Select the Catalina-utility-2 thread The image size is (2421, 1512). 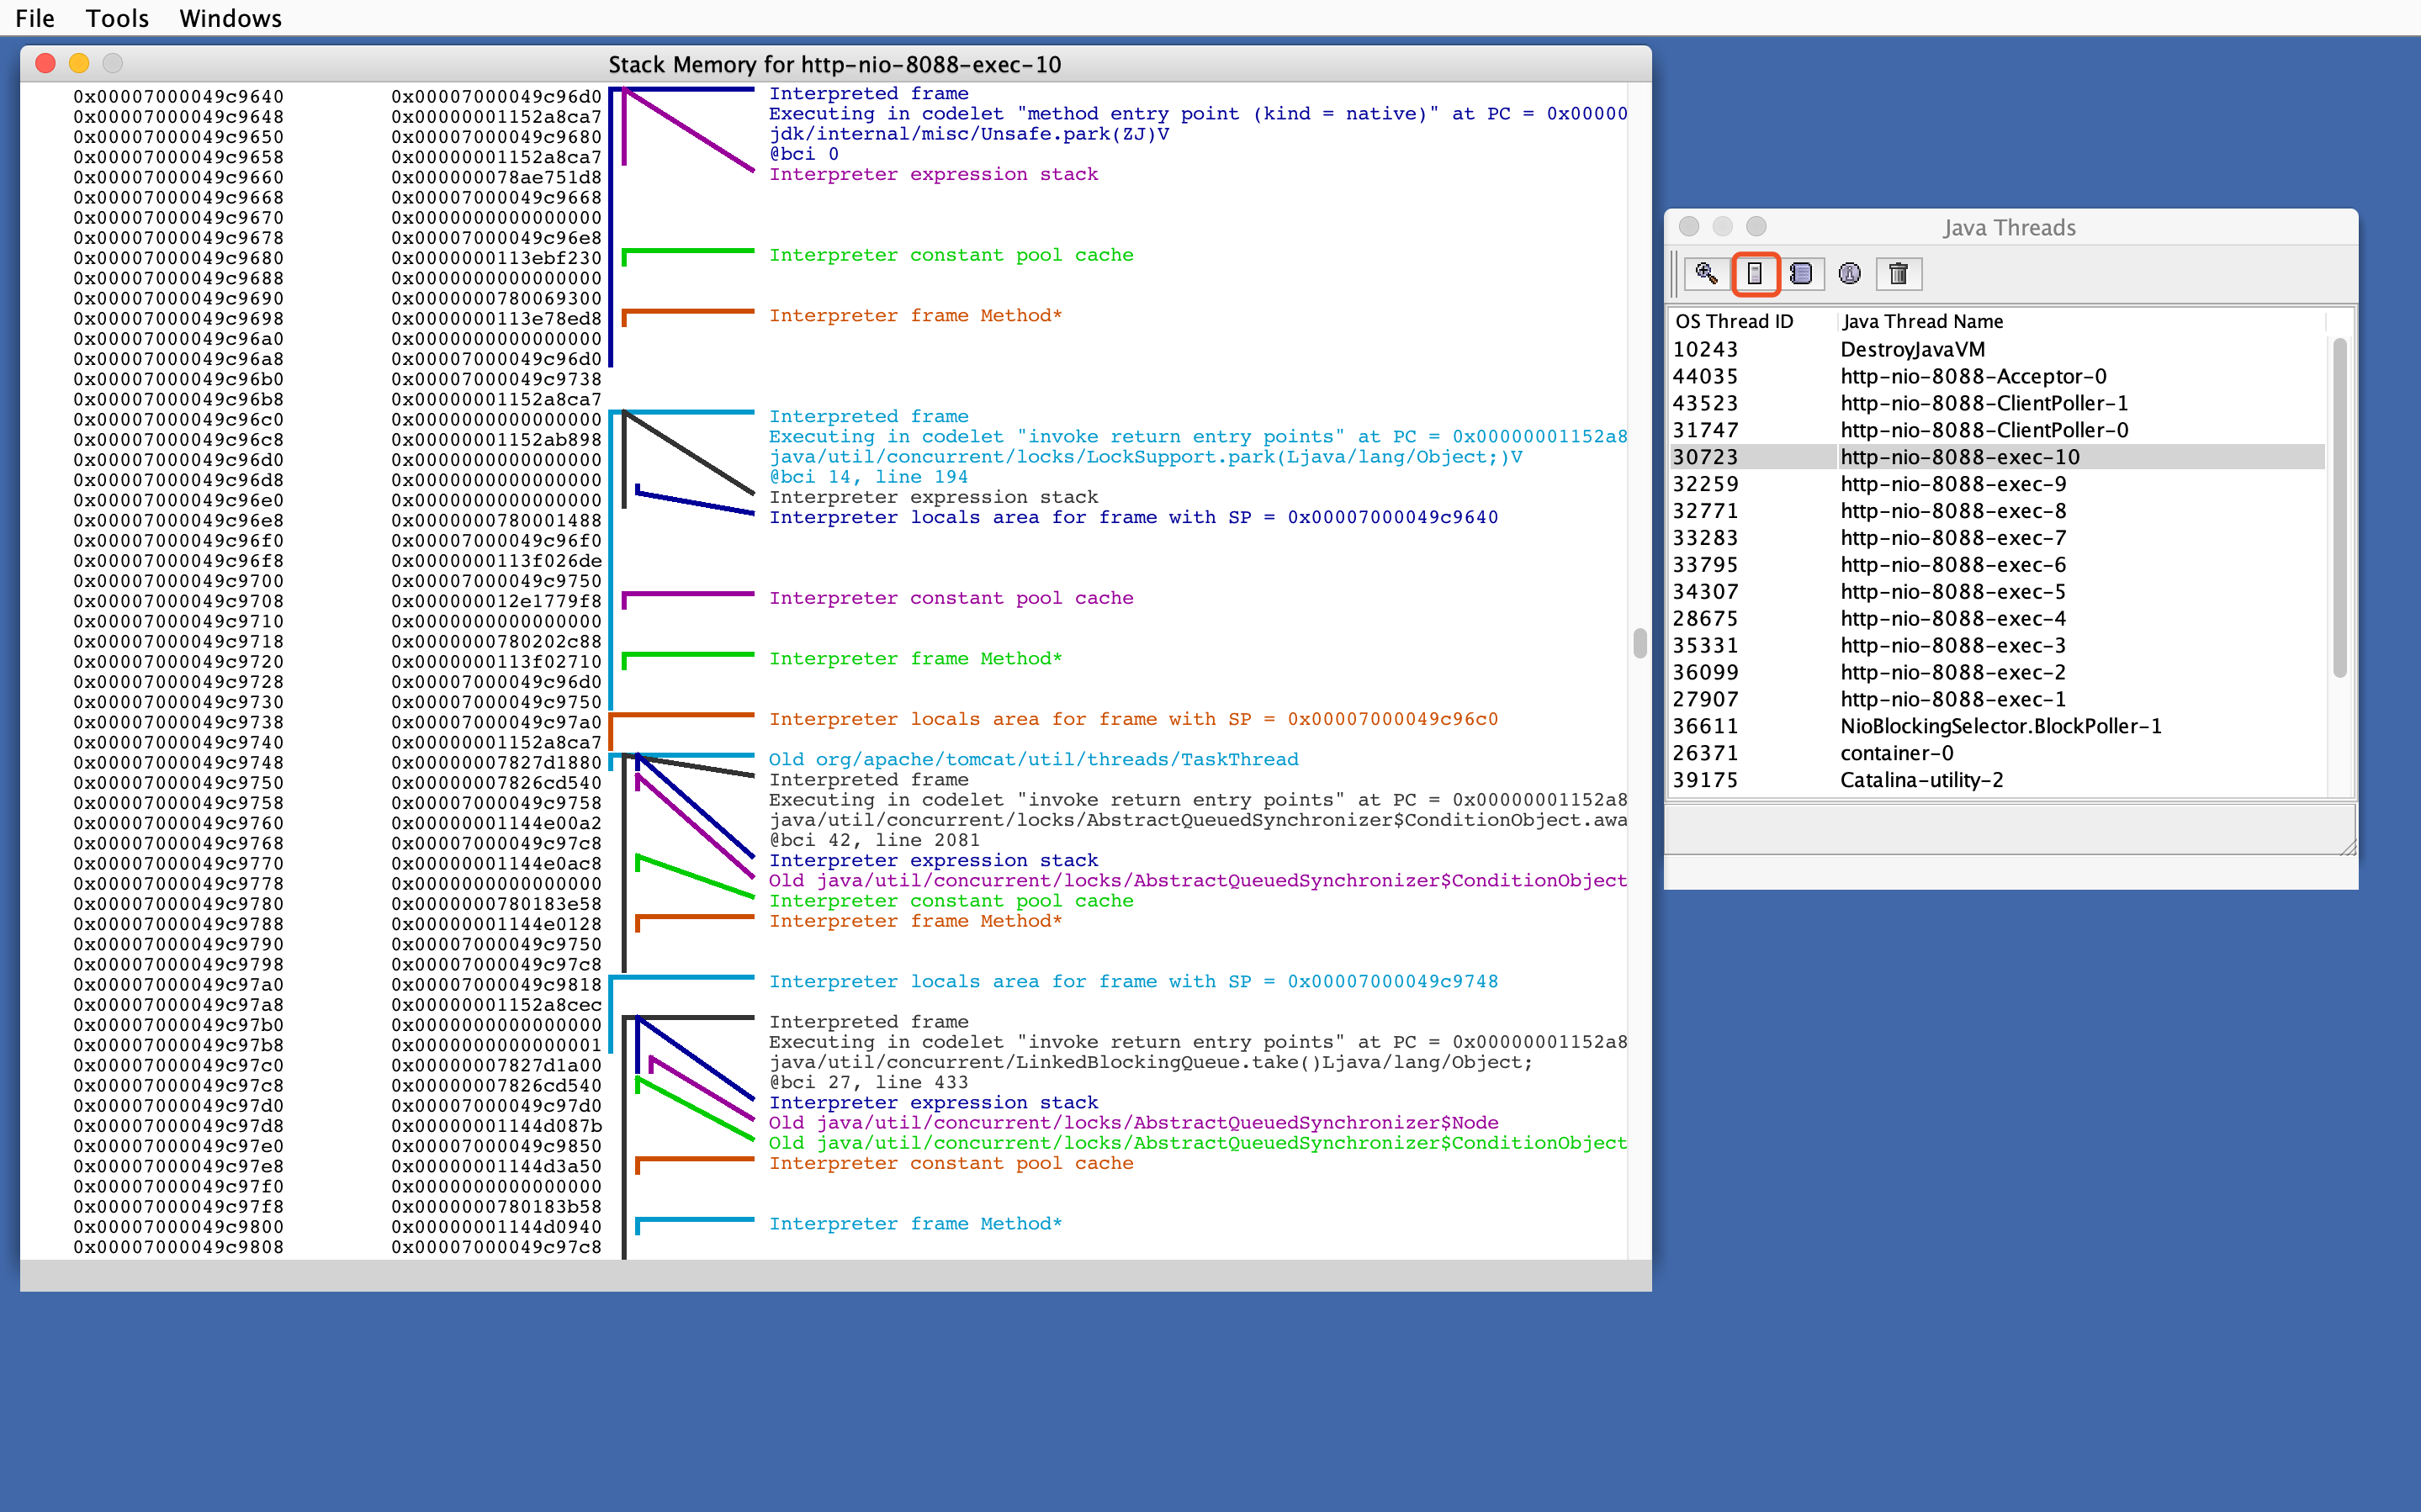[x=1921, y=780]
